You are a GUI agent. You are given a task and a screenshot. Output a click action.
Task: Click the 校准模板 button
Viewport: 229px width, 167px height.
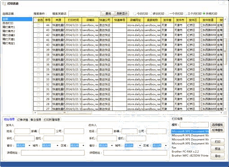217,130
